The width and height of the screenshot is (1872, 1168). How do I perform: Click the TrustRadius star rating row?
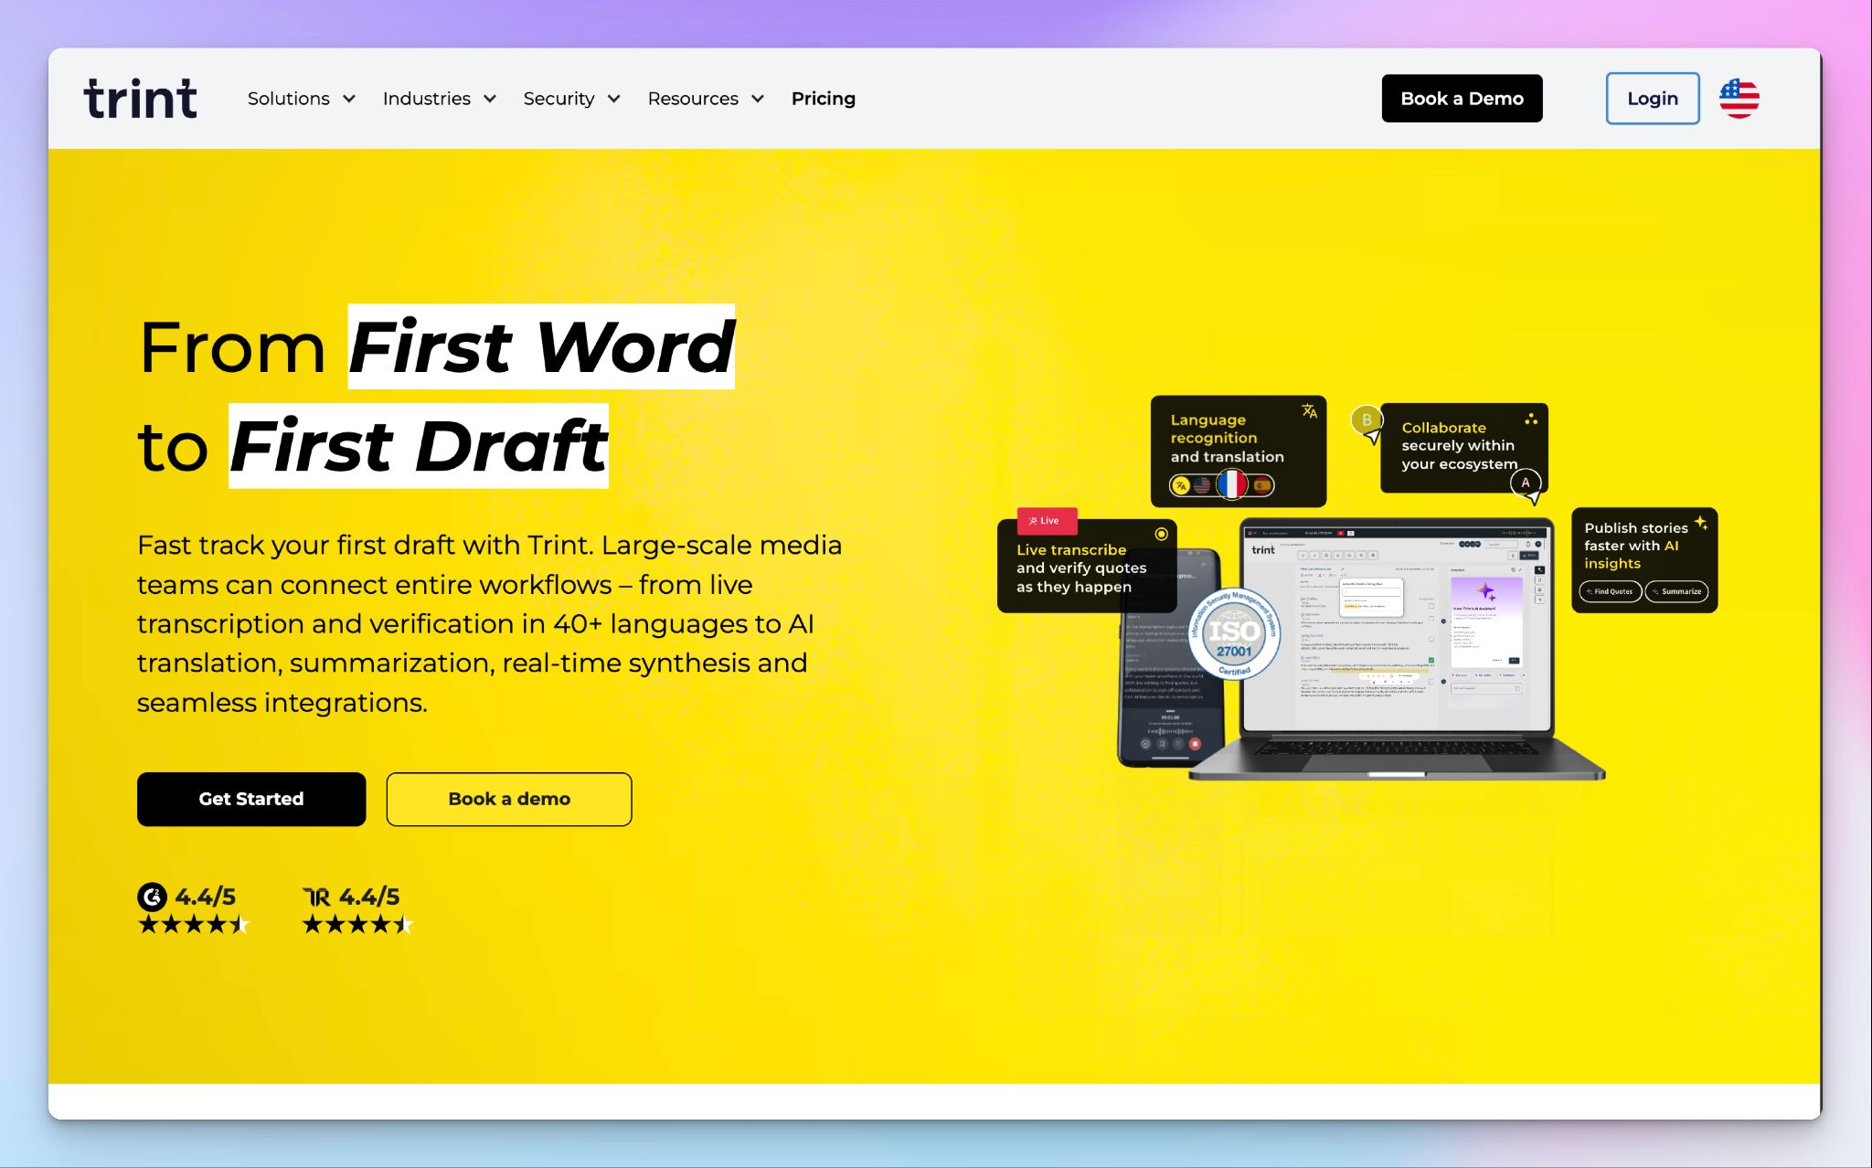pos(357,924)
